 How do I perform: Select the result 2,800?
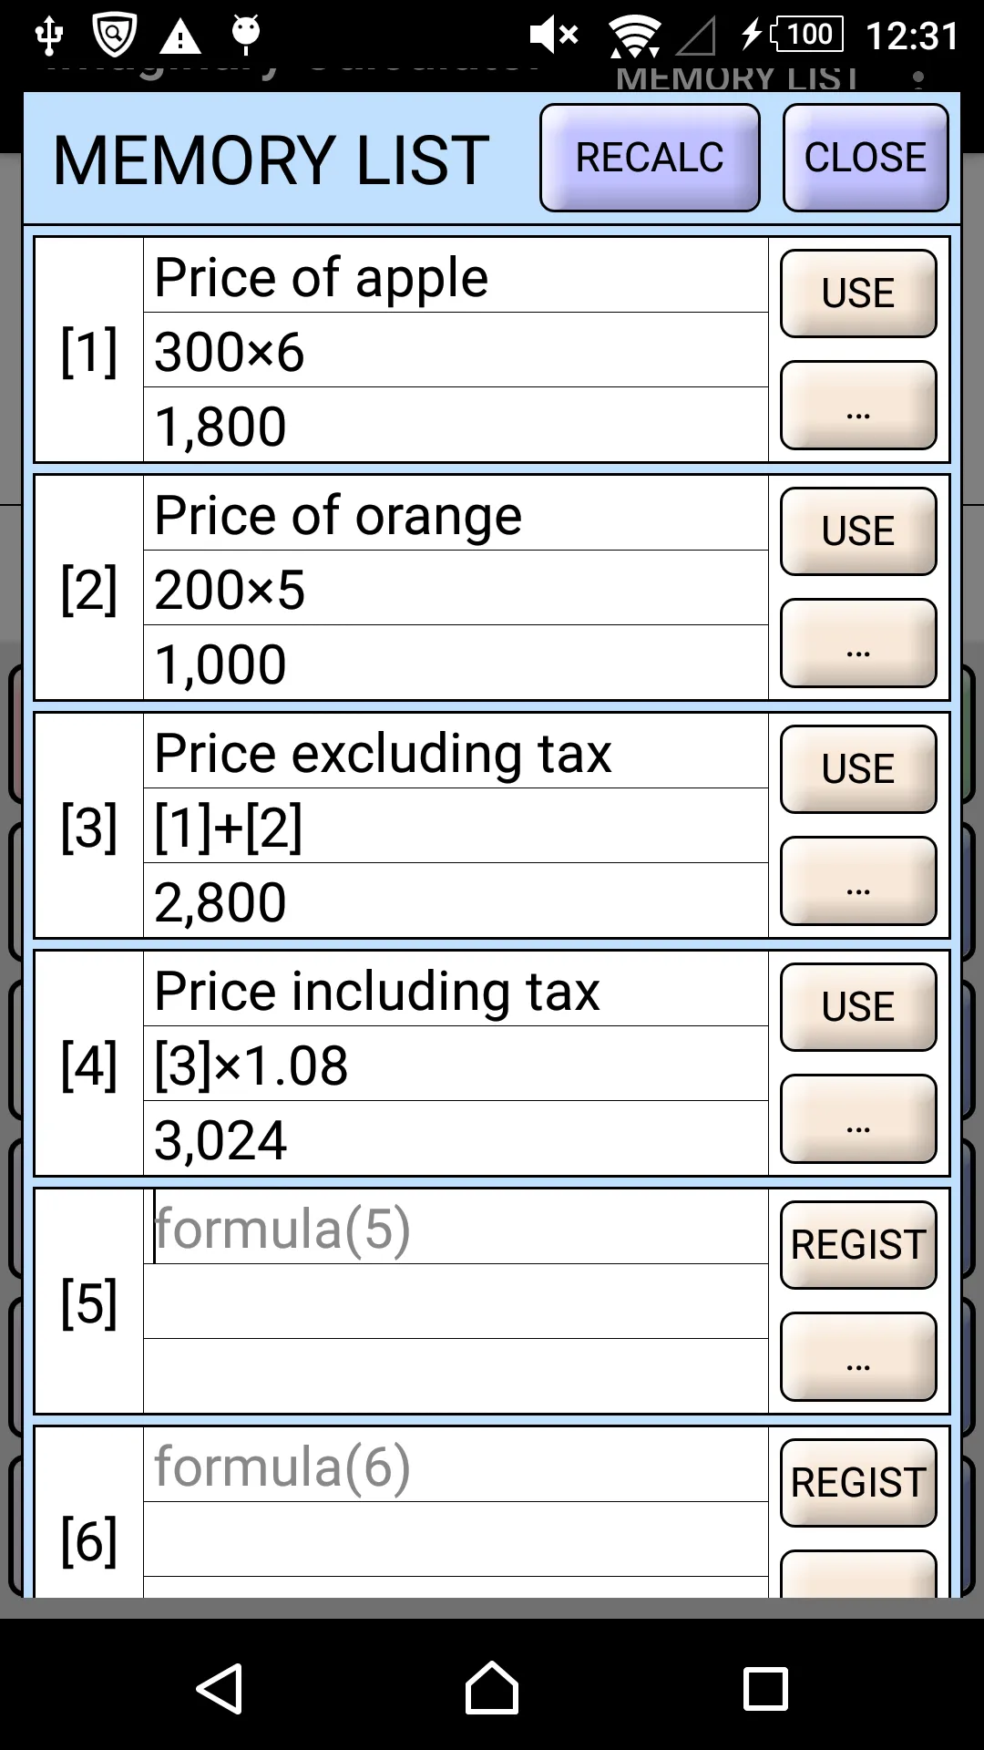pyautogui.click(x=220, y=902)
